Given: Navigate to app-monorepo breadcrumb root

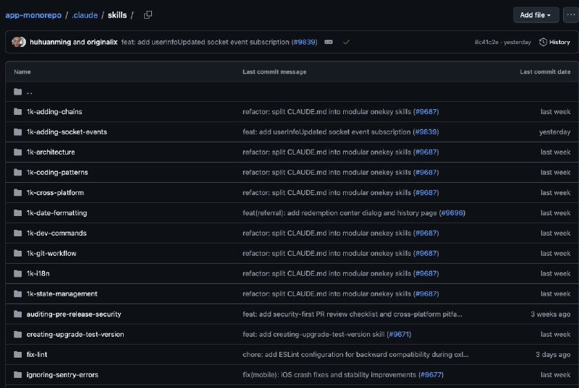Looking at the screenshot, I should click(x=33, y=14).
